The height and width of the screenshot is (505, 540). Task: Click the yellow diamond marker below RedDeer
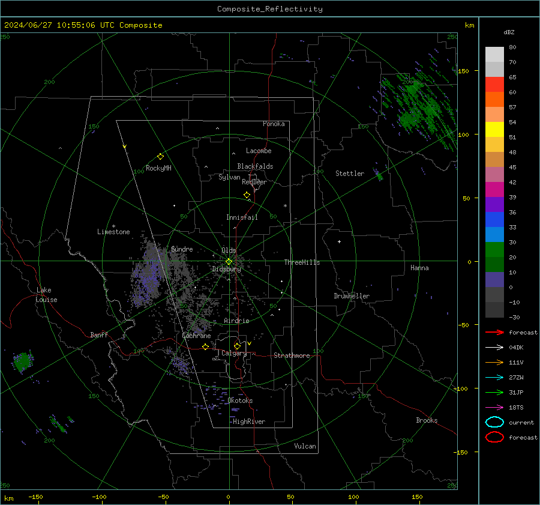[247, 195]
